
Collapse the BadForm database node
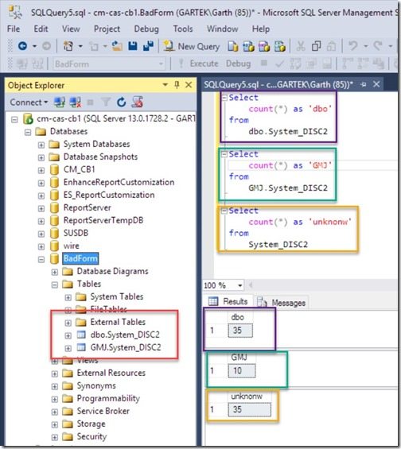[x=41, y=259]
